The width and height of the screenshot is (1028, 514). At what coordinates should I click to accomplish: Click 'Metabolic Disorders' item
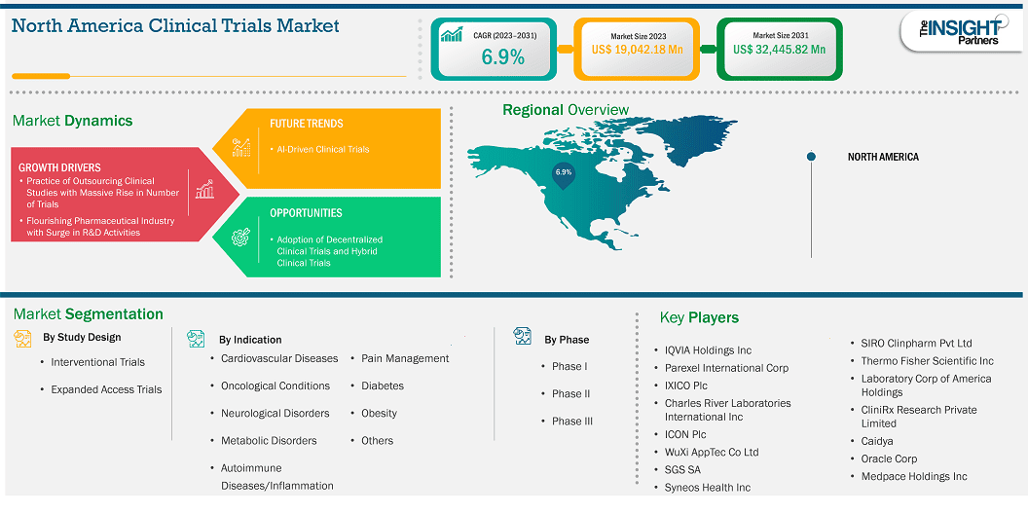269,441
